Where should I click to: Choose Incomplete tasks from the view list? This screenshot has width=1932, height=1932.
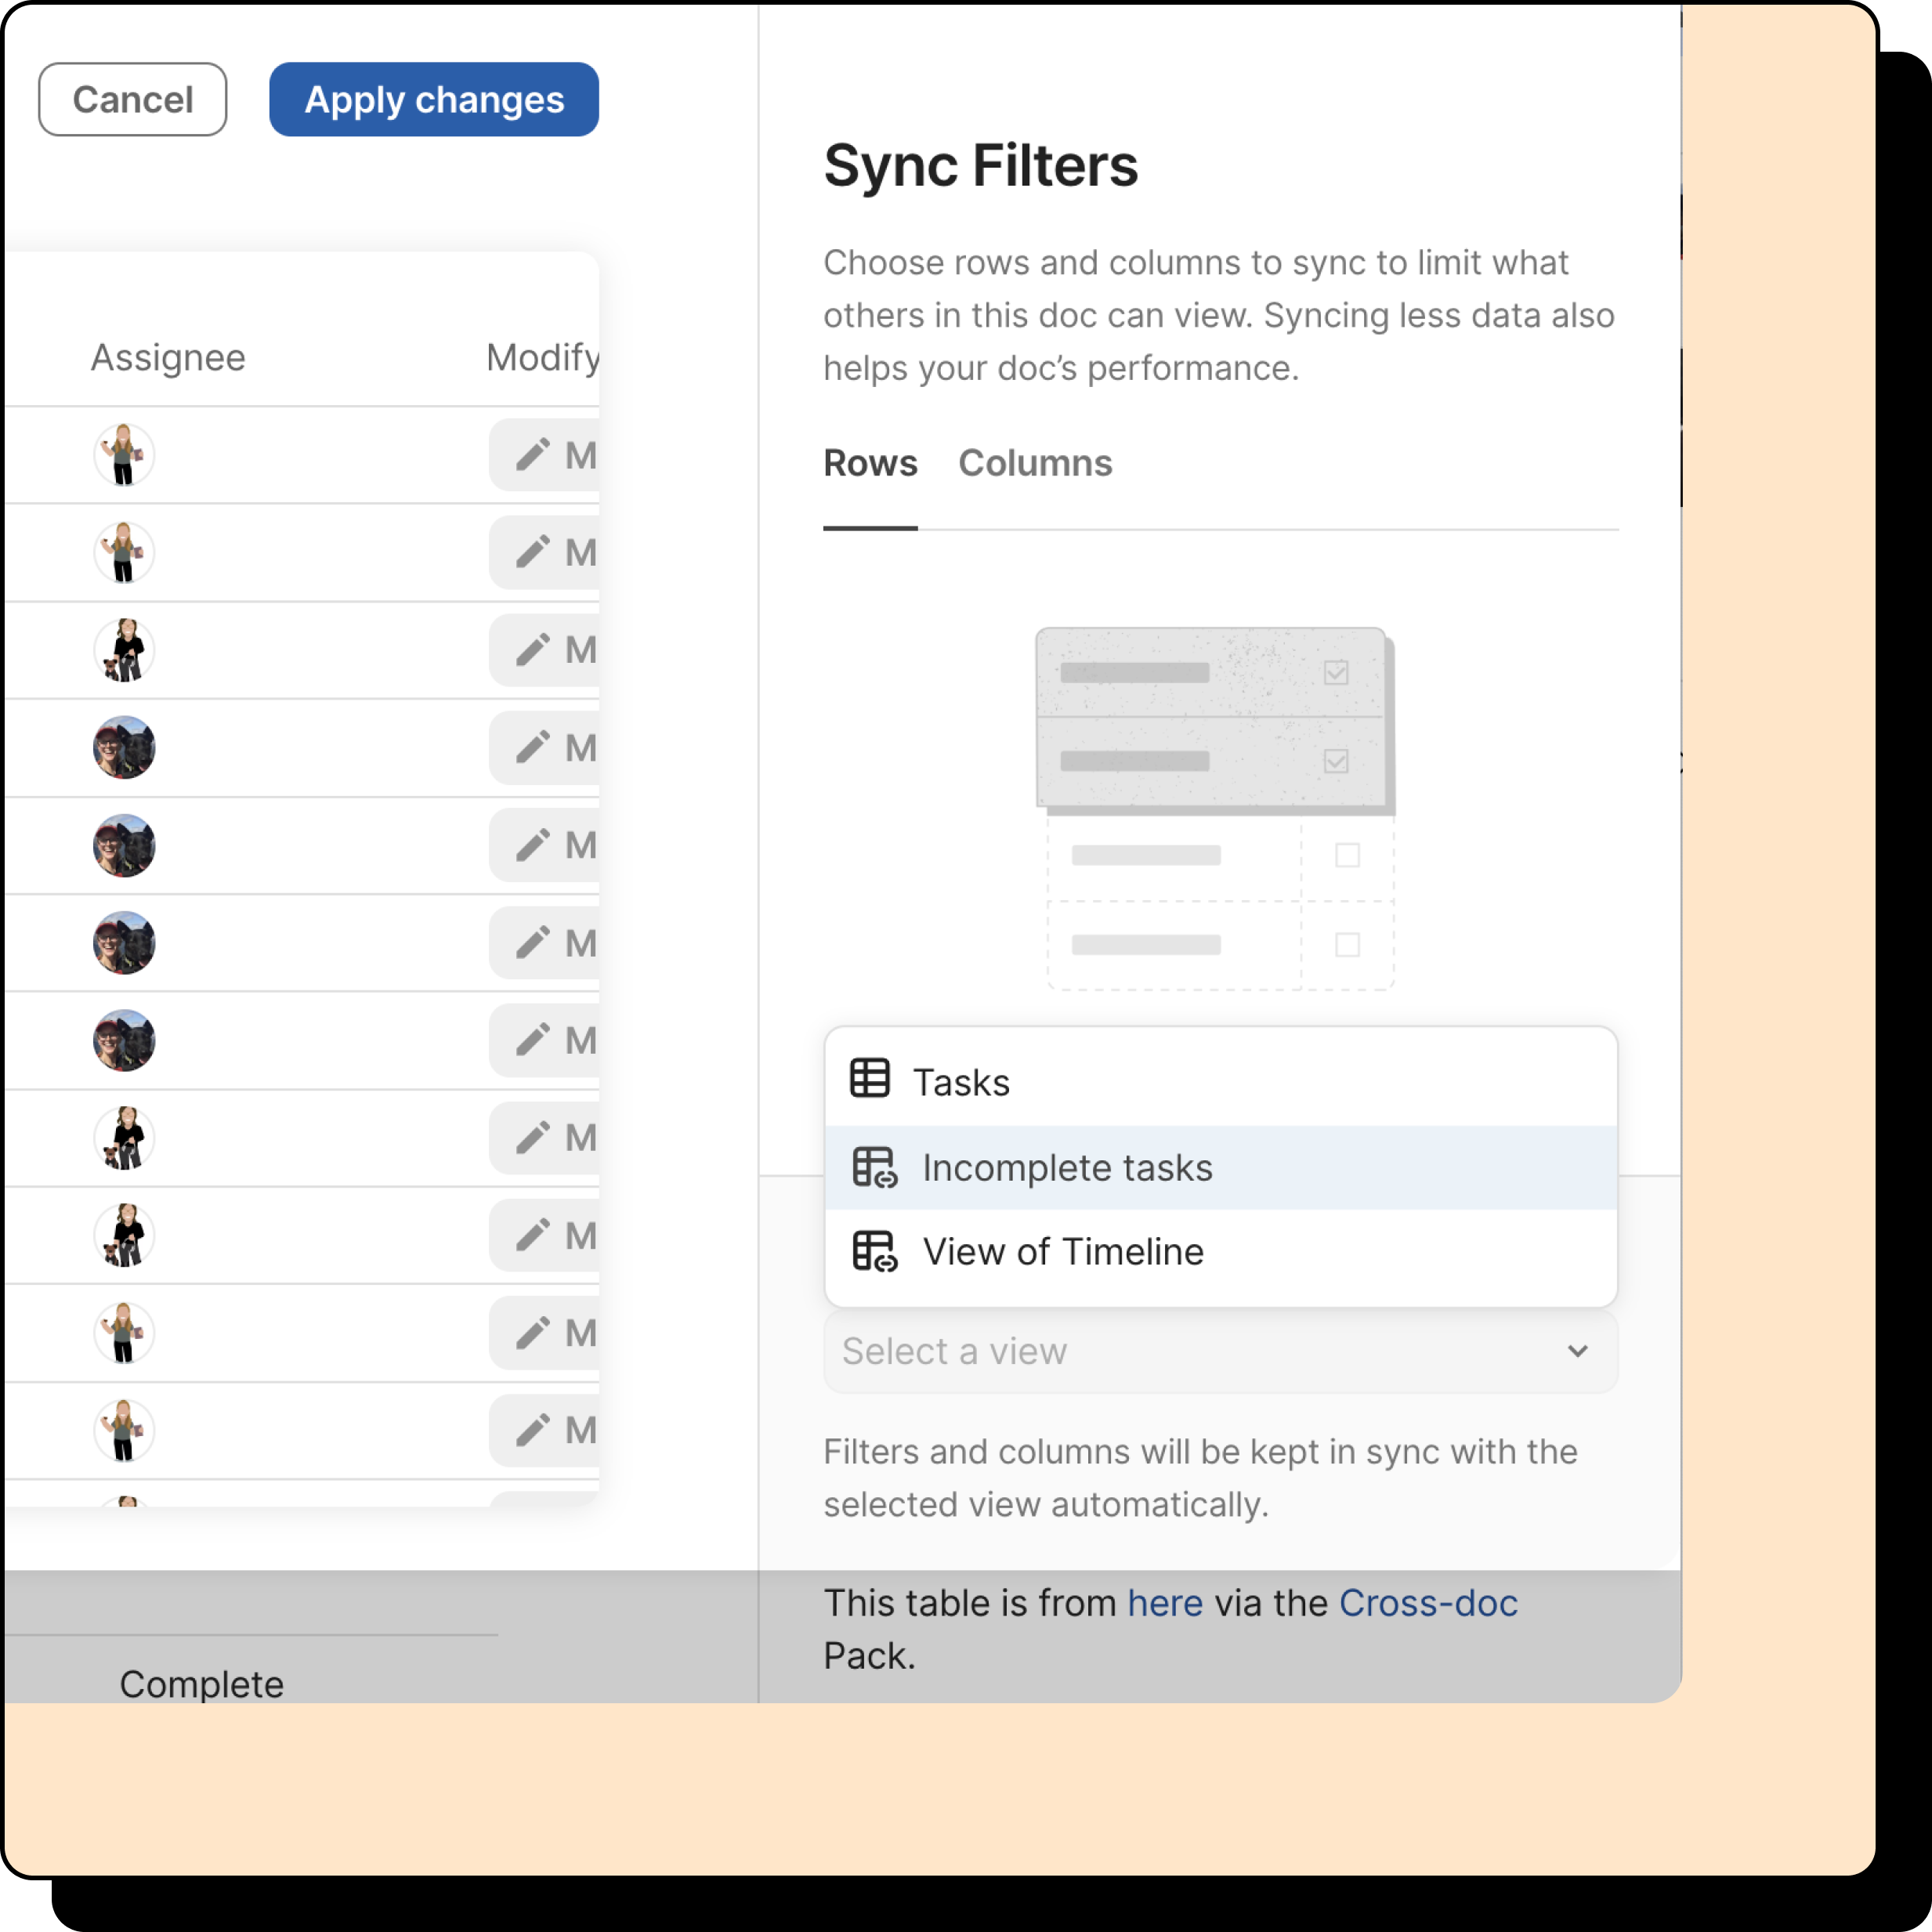click(x=1221, y=1168)
